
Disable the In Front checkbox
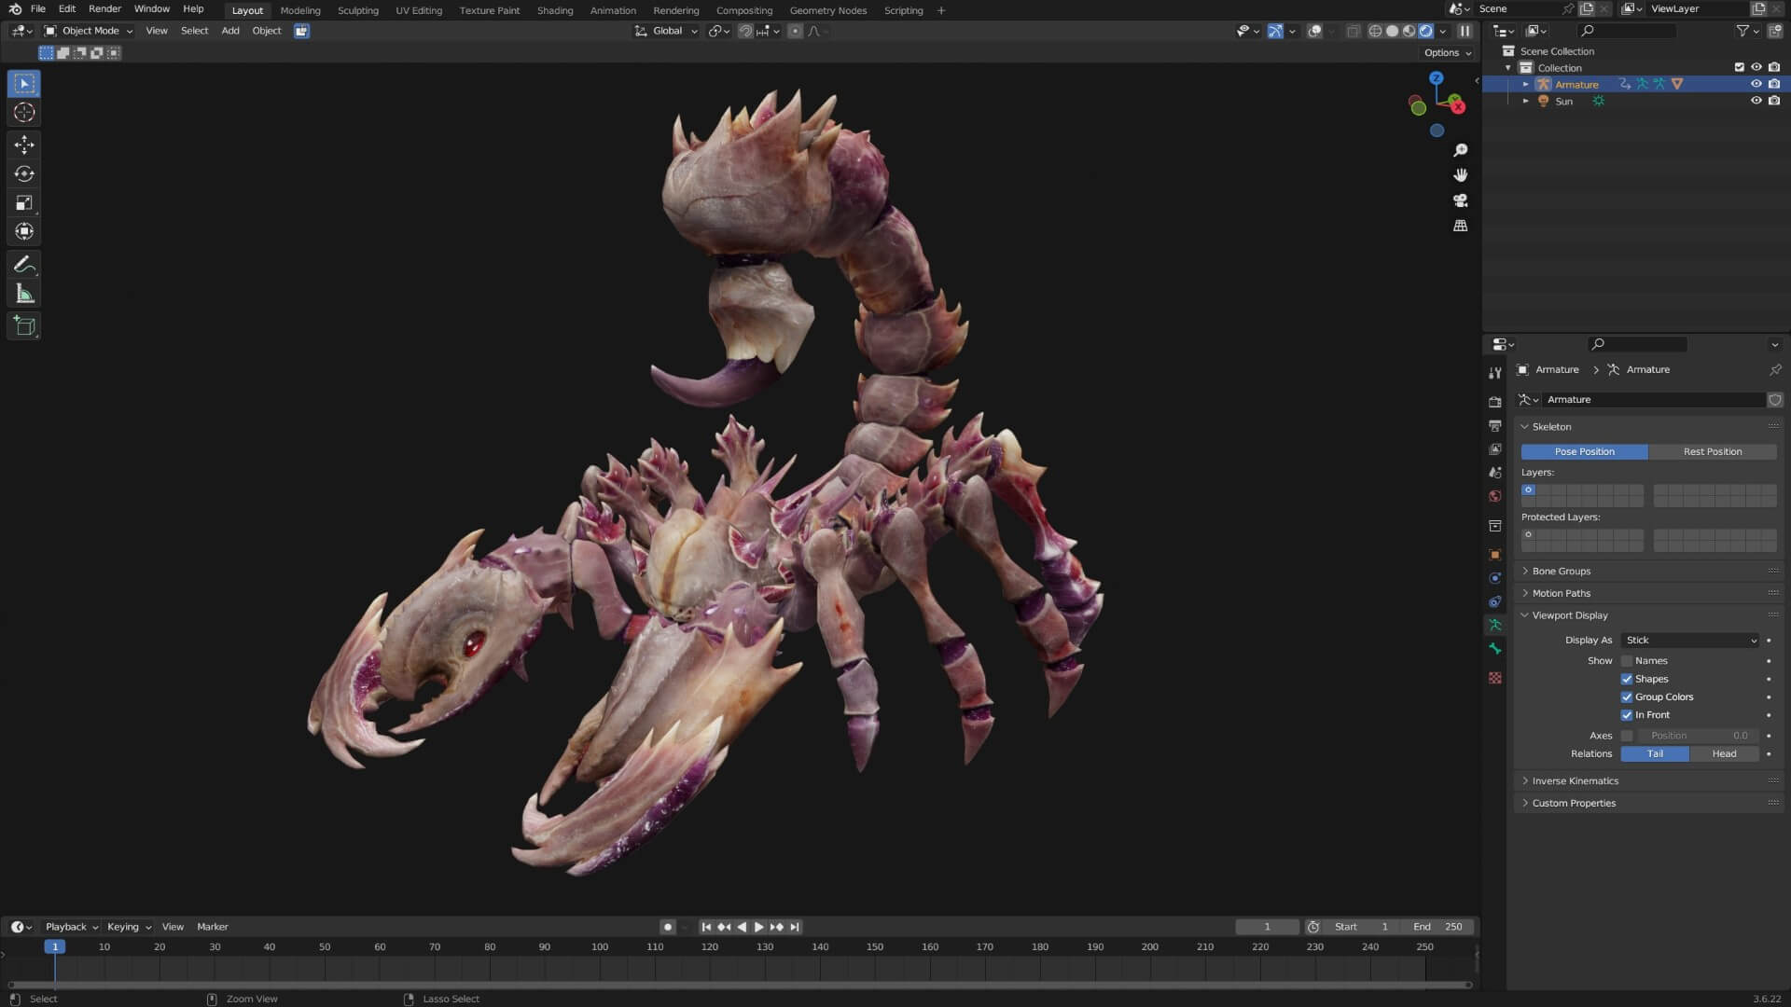click(1627, 715)
